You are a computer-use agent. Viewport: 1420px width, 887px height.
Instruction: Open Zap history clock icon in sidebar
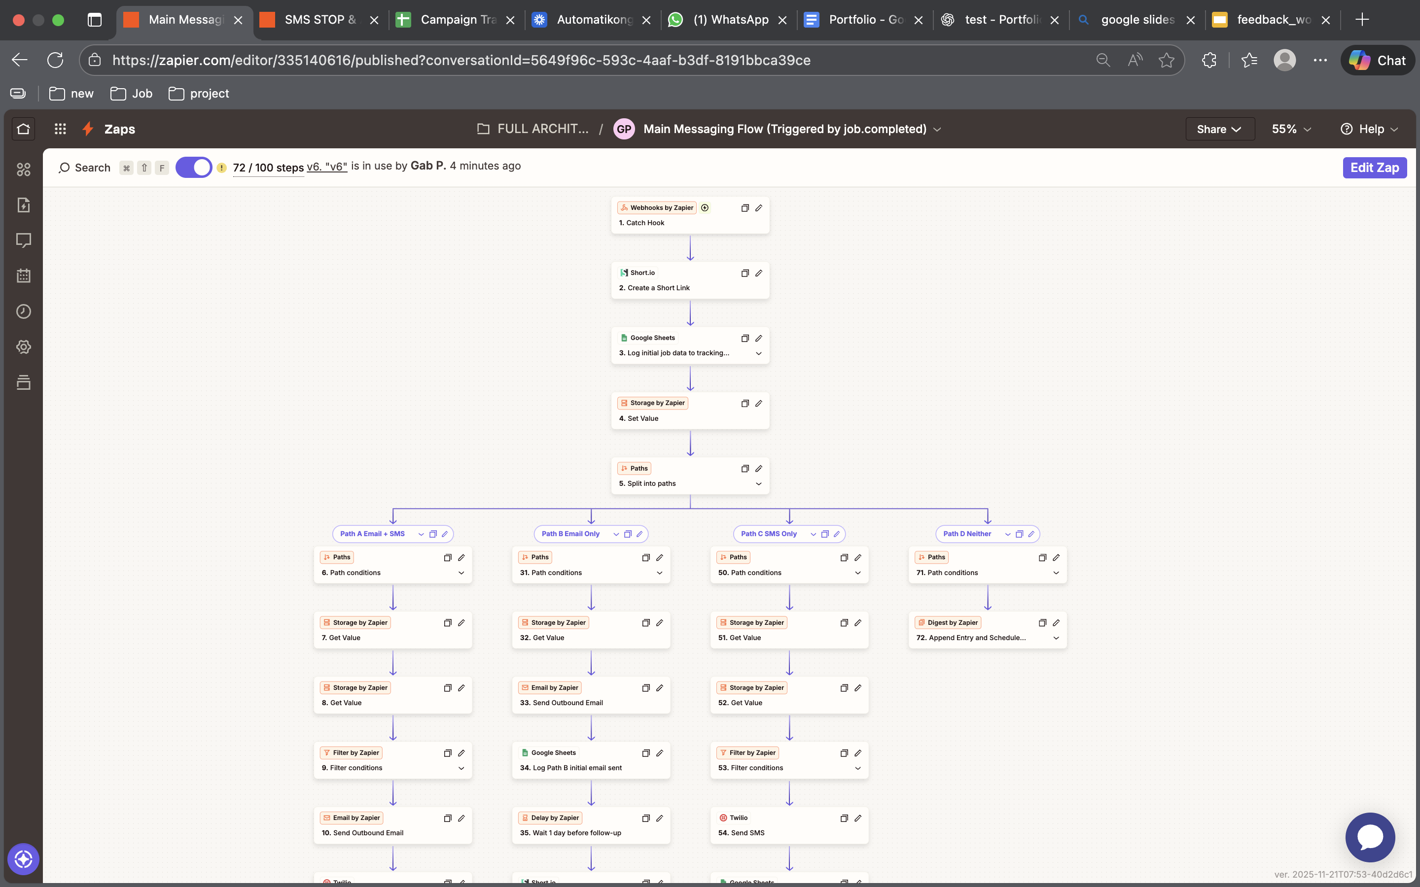24,311
